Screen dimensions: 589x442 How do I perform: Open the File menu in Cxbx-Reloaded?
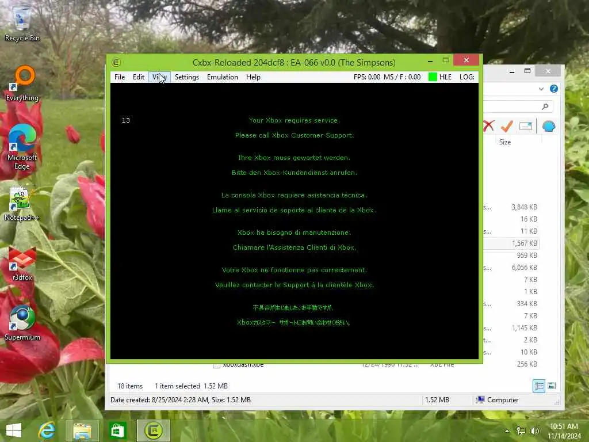click(x=120, y=77)
